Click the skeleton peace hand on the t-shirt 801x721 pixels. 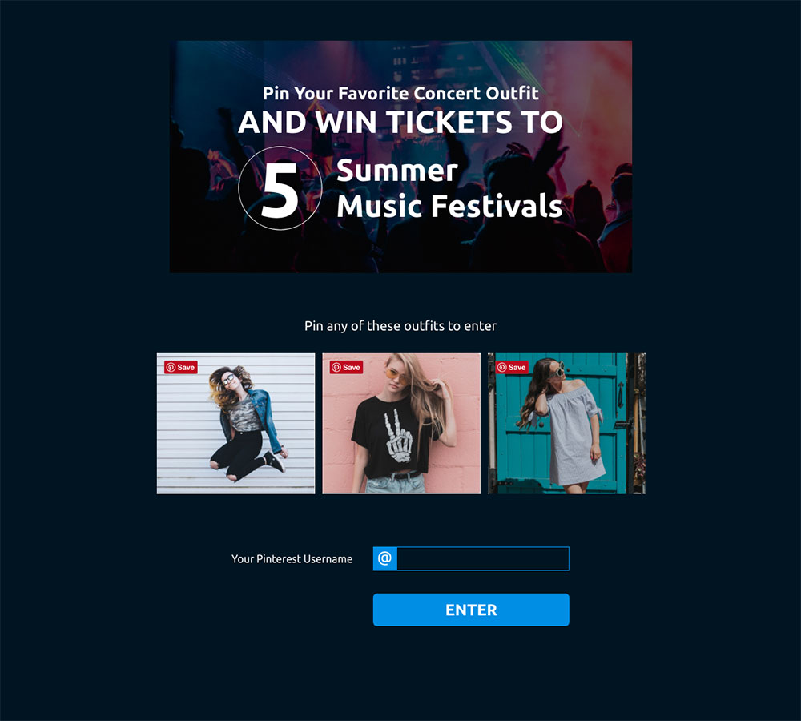click(398, 436)
